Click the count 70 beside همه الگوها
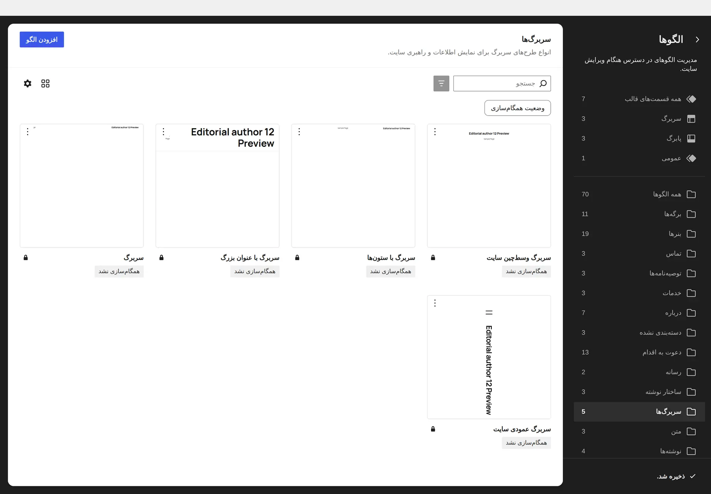711x494 pixels. 585,194
